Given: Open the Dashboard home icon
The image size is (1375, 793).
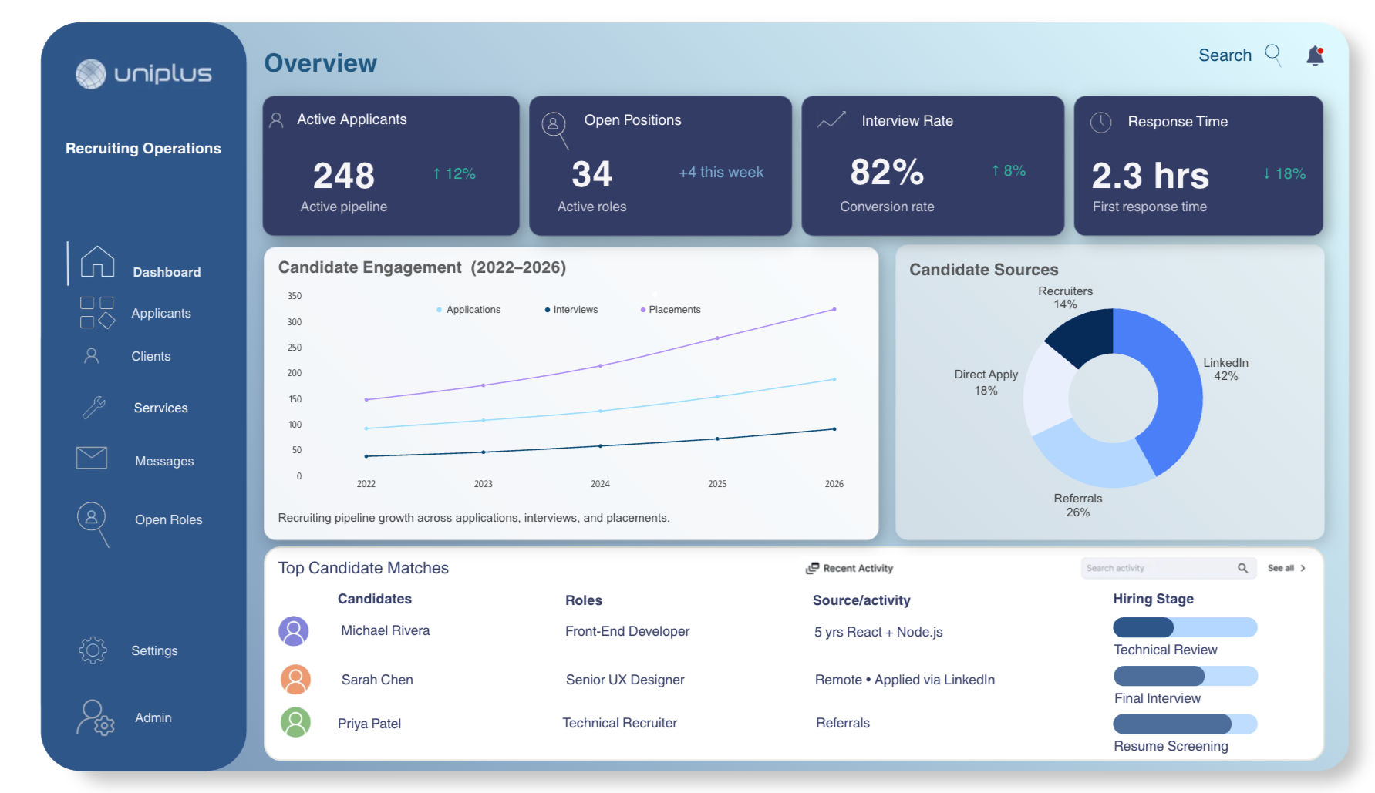Looking at the screenshot, I should [x=97, y=261].
